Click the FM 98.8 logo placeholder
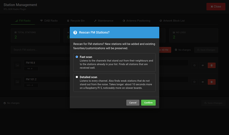 point(17,65)
